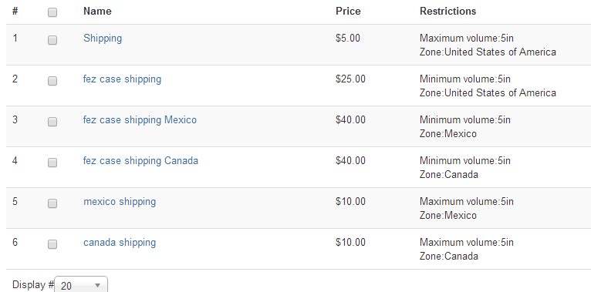Check the box for the Shipping row
Screen dimensions: 591x292
52,40
